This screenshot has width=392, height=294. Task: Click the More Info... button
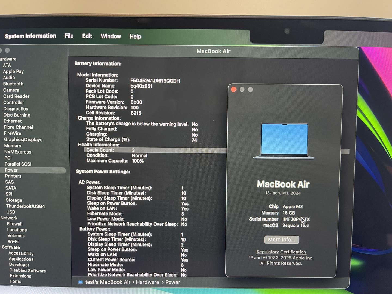(281, 240)
